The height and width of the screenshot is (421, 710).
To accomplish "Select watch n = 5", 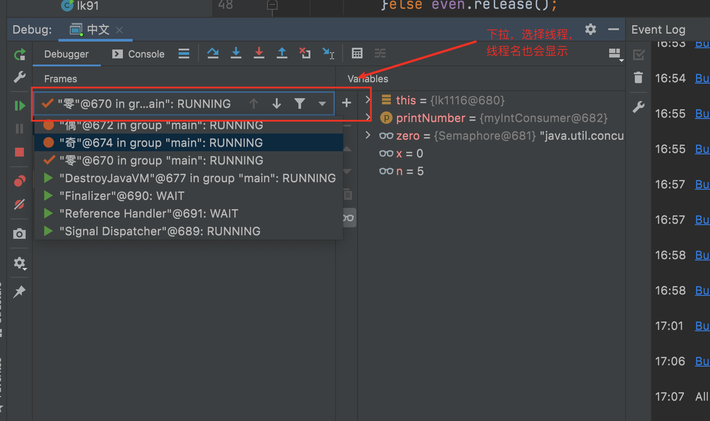I will 401,171.
